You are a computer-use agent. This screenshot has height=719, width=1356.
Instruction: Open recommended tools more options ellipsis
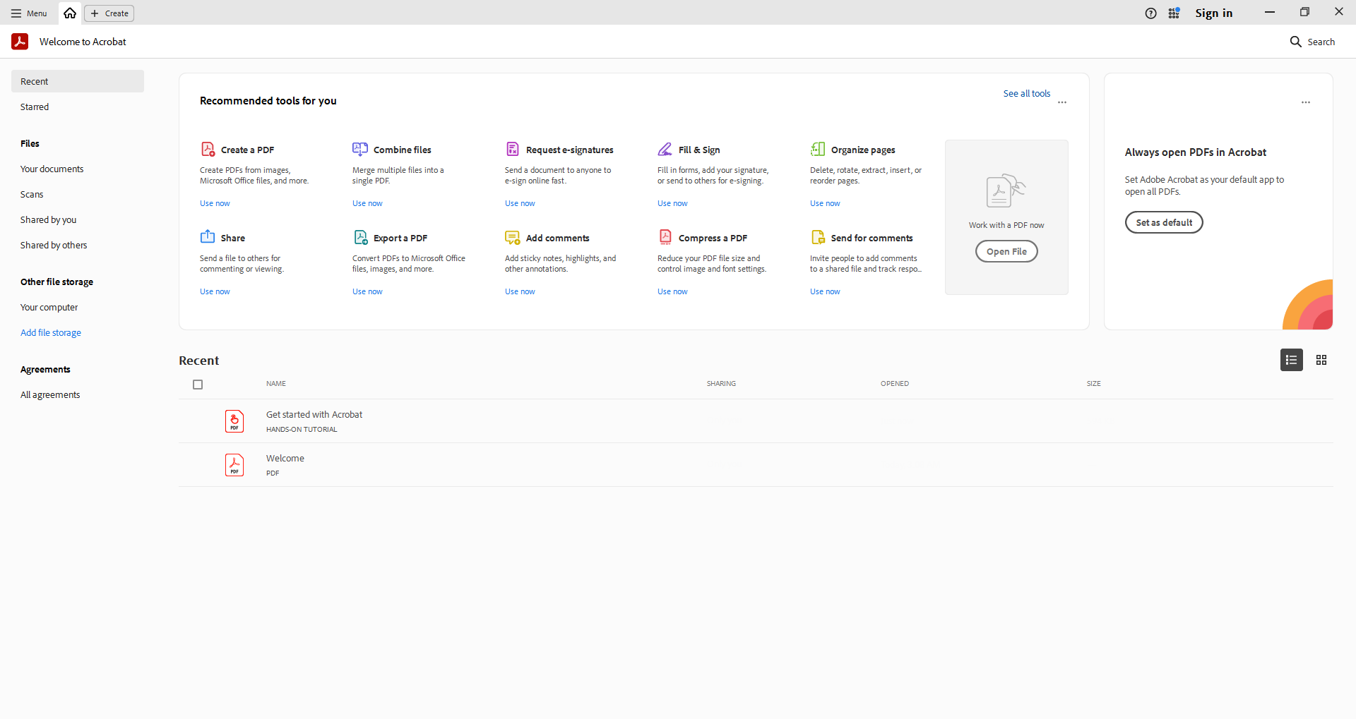click(x=1062, y=103)
